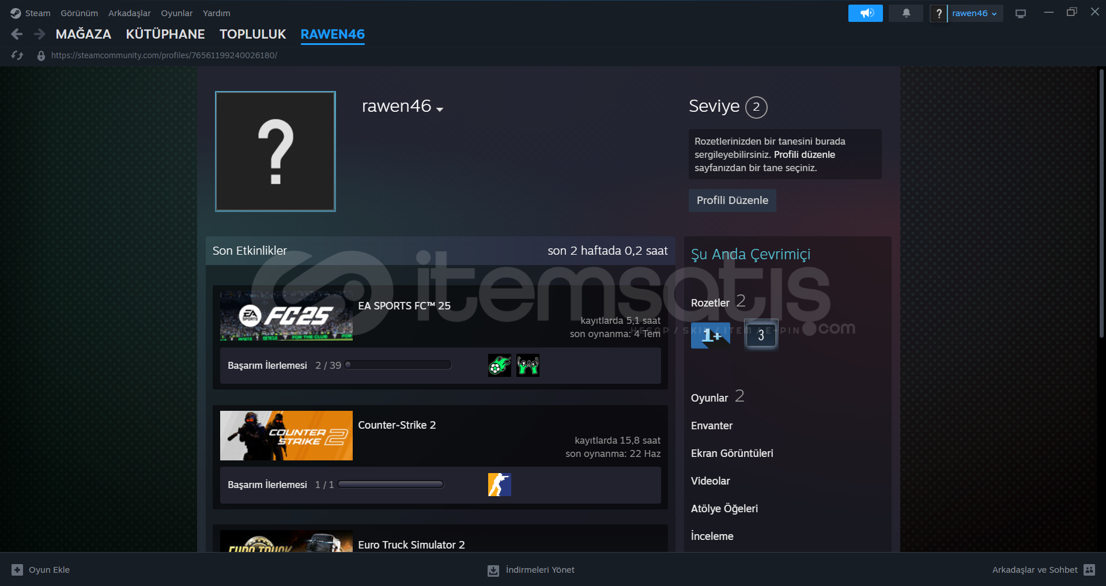The width and height of the screenshot is (1106, 586).
Task: Open the notifications bell
Action: (x=906, y=13)
